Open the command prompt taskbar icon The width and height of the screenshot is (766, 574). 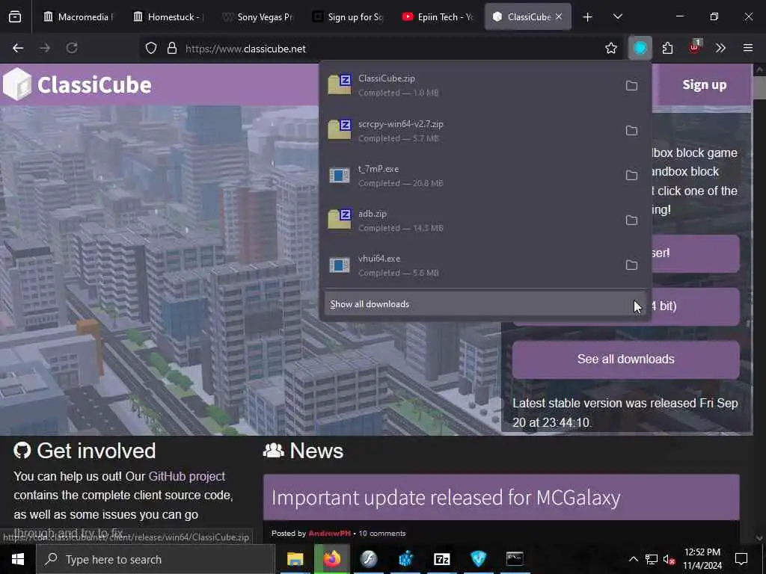pyautogui.click(x=515, y=559)
